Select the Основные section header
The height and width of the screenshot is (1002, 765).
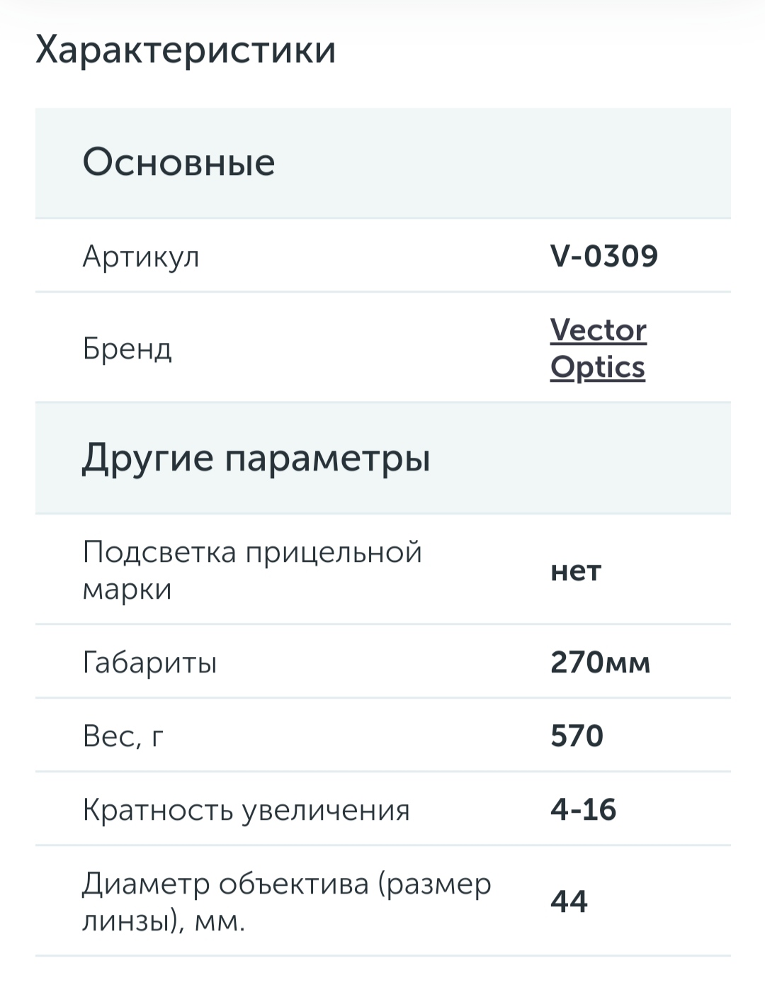click(178, 162)
